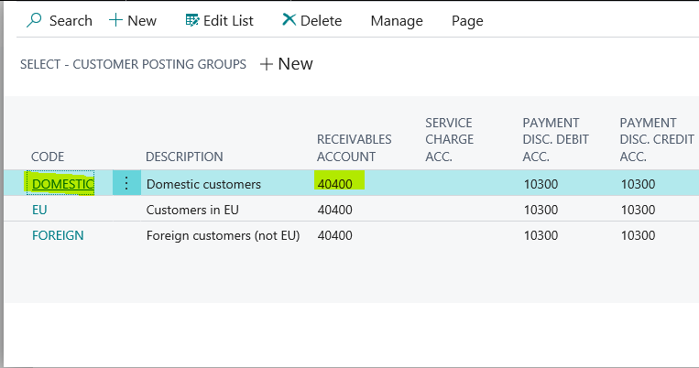699x368 pixels.
Task: Click the plus icon next to page title
Action: coord(267,64)
